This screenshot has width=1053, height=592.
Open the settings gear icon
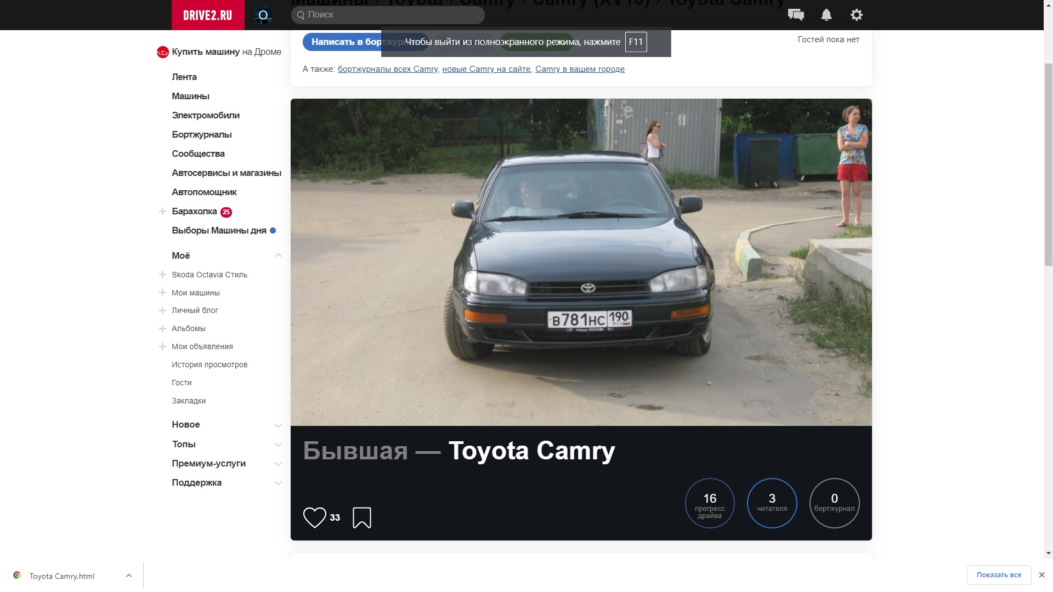[856, 15]
